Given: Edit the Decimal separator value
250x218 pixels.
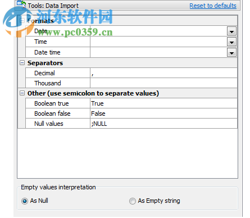Looking at the screenshot, I should click(x=163, y=73).
